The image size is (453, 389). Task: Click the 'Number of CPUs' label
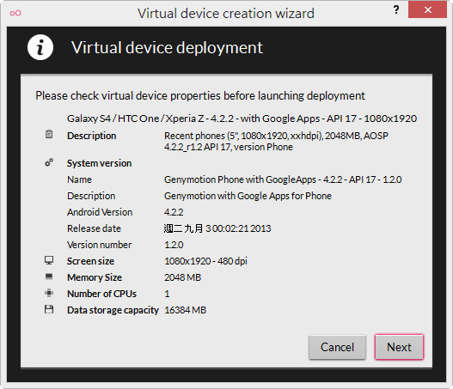click(x=101, y=294)
